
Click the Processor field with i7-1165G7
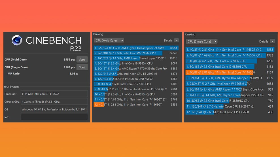point(54,94)
